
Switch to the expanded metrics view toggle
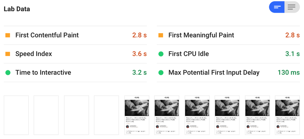coord(292,7)
